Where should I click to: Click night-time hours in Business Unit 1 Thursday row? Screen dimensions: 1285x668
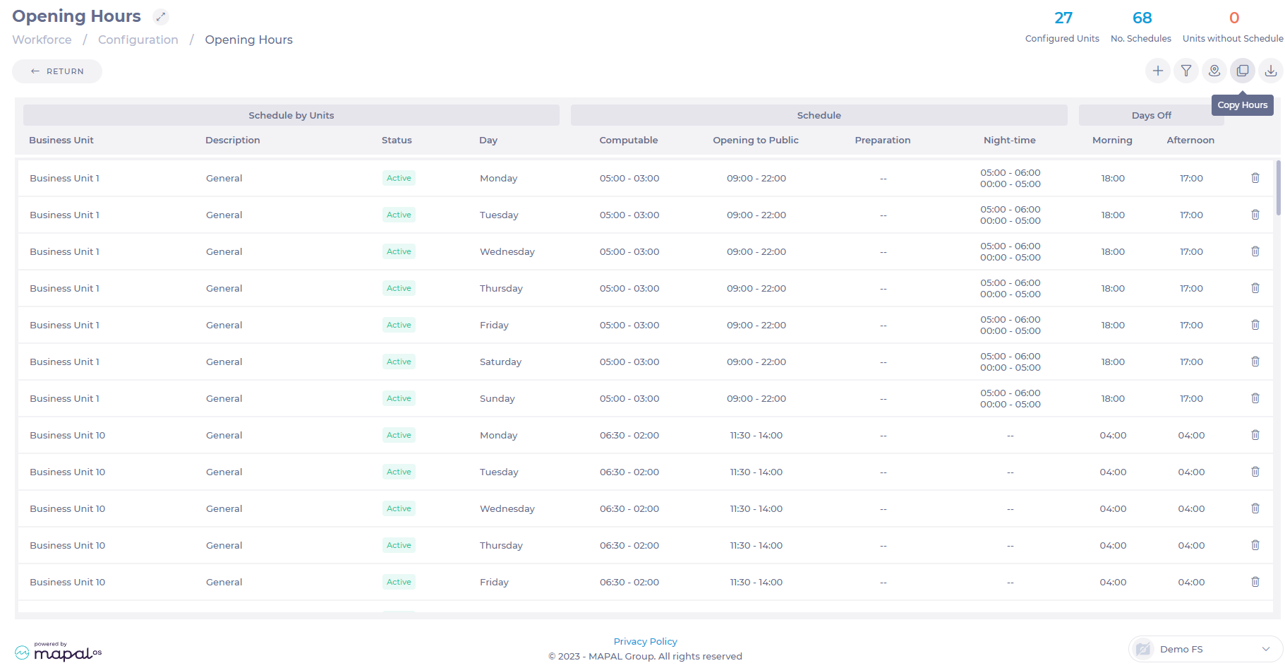coord(1010,288)
